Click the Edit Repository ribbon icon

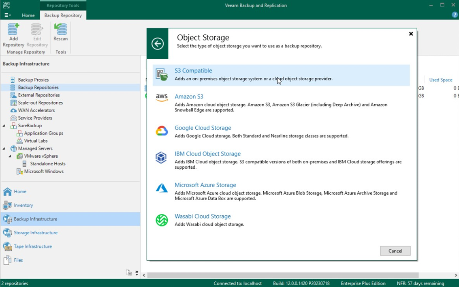click(x=37, y=29)
